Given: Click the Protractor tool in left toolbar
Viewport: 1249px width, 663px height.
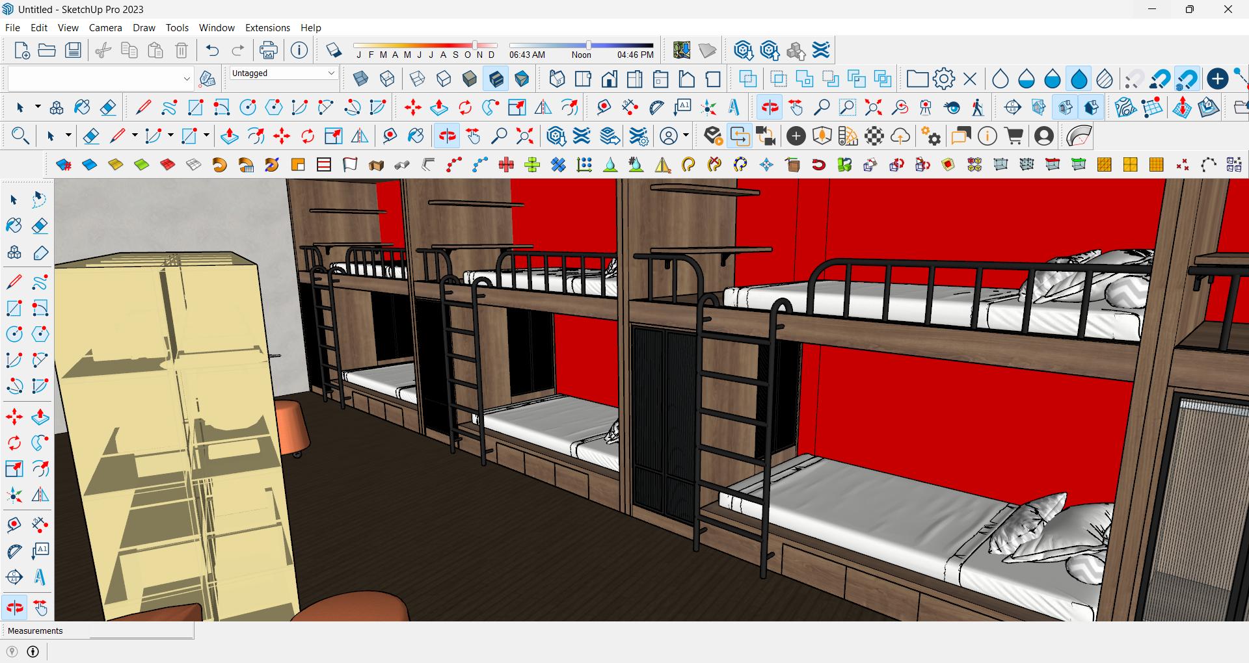Looking at the screenshot, I should coord(14,551).
